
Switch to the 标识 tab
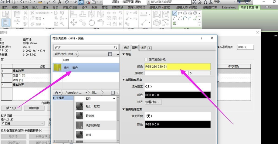click(127, 48)
